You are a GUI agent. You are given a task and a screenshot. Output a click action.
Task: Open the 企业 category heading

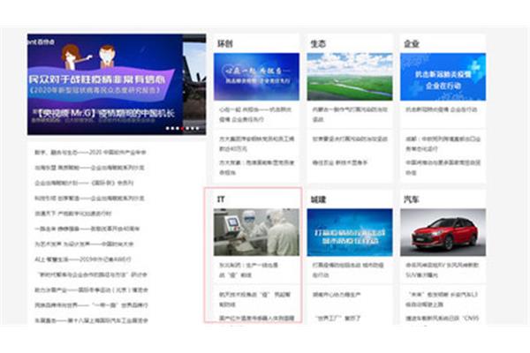pyautogui.click(x=412, y=44)
